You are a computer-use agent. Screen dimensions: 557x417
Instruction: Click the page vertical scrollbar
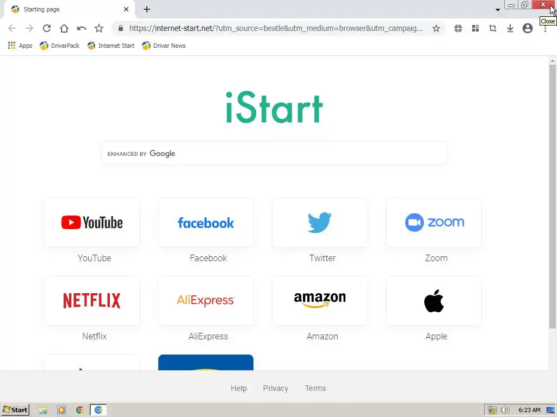tap(553, 197)
